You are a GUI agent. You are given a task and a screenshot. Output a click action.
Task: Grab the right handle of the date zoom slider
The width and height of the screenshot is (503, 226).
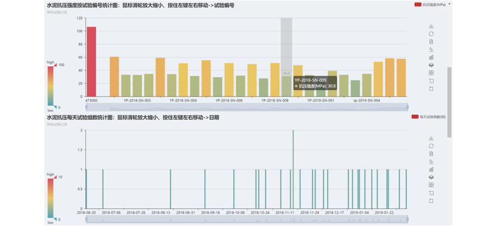(408, 219)
